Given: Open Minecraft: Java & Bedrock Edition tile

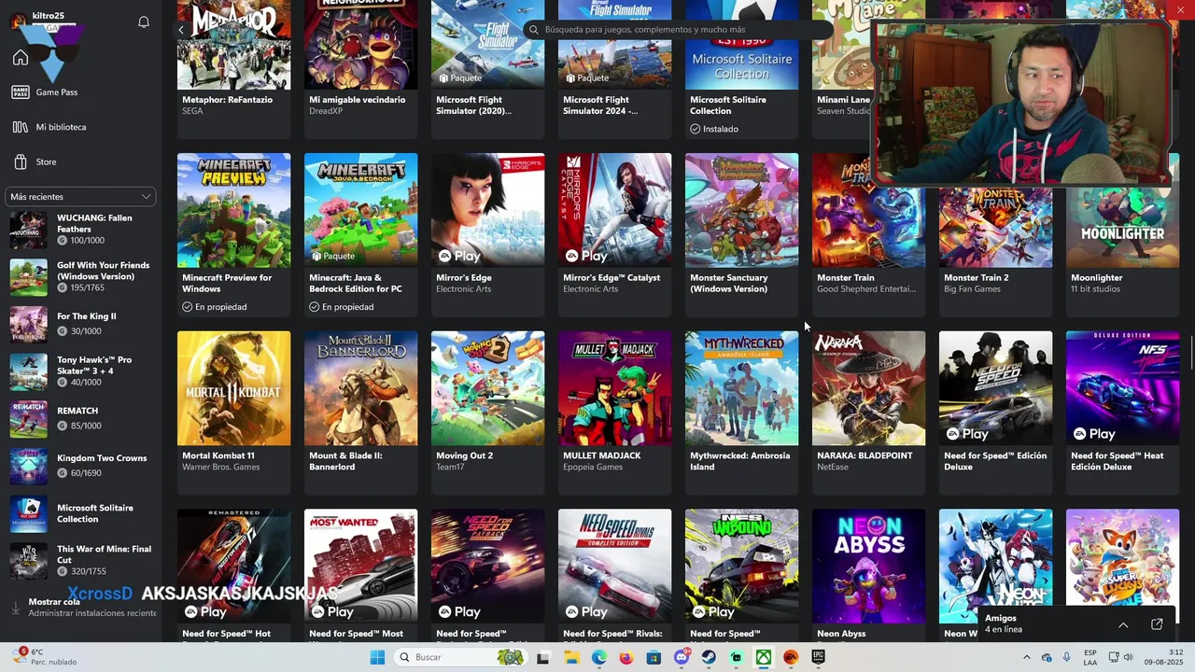Looking at the screenshot, I should pyautogui.click(x=360, y=233).
